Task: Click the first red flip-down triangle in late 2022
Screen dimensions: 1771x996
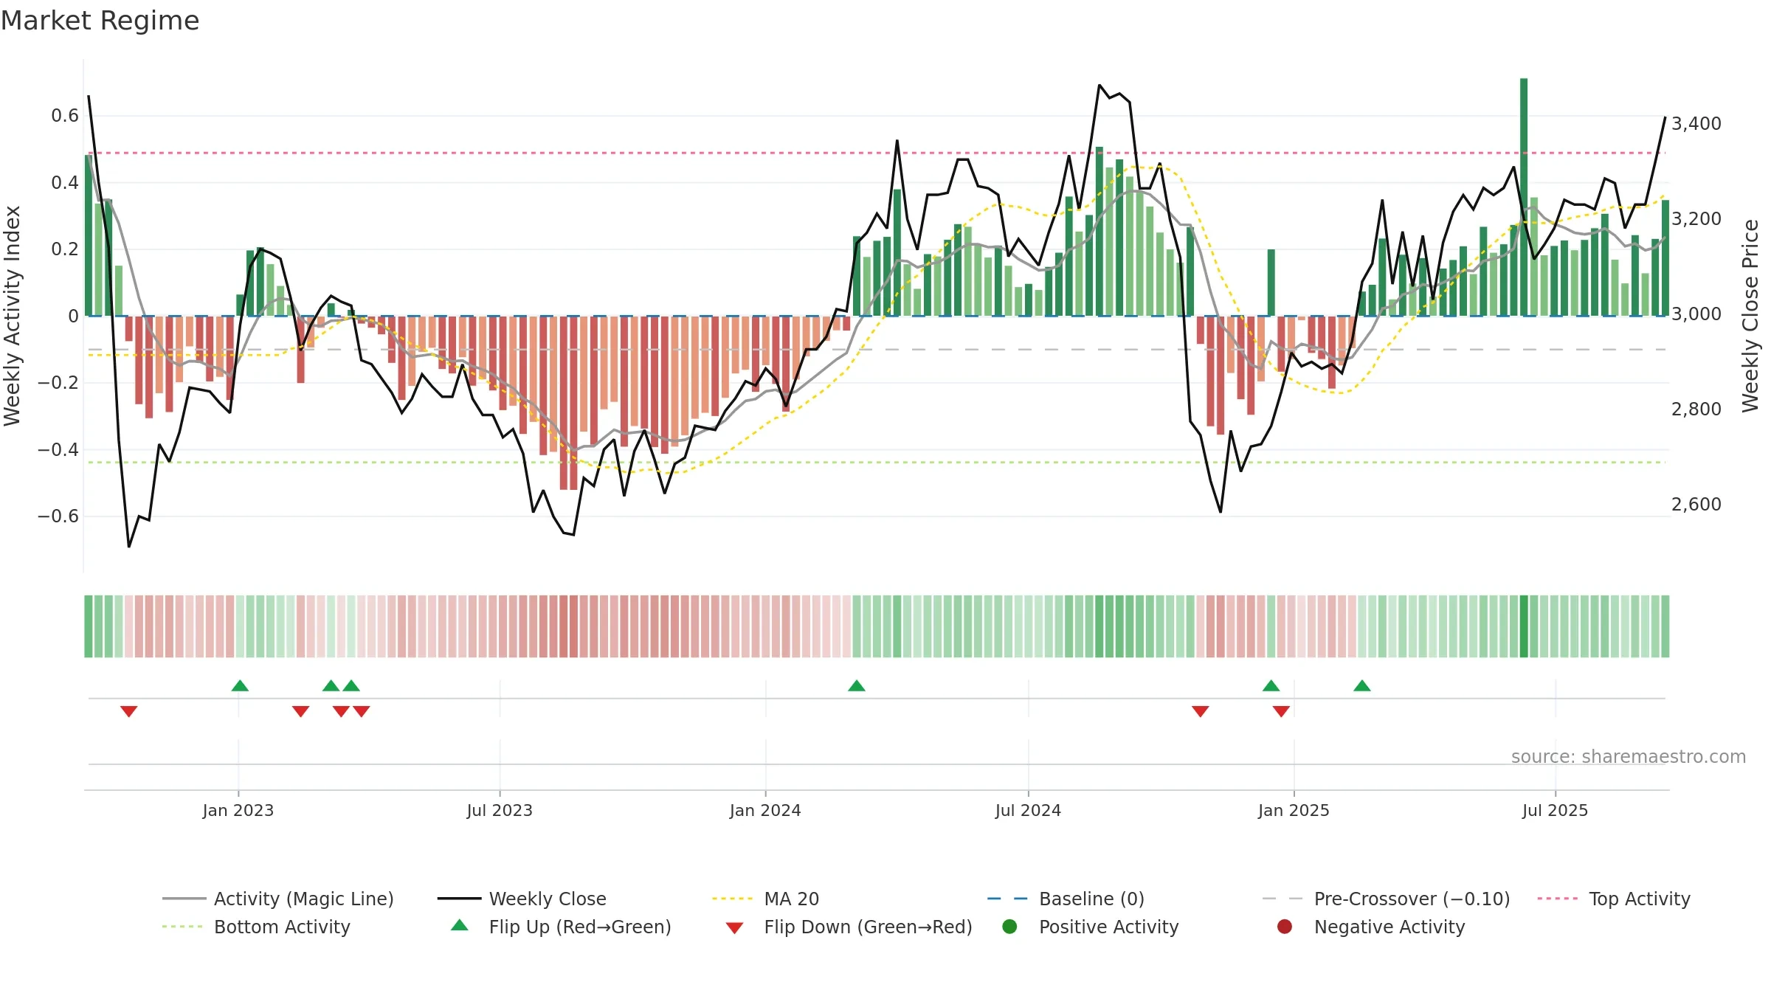Action: coord(129,711)
